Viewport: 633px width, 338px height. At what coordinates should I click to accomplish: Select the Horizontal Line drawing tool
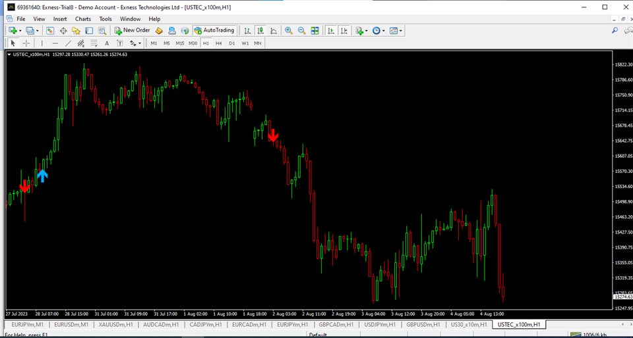(55, 43)
